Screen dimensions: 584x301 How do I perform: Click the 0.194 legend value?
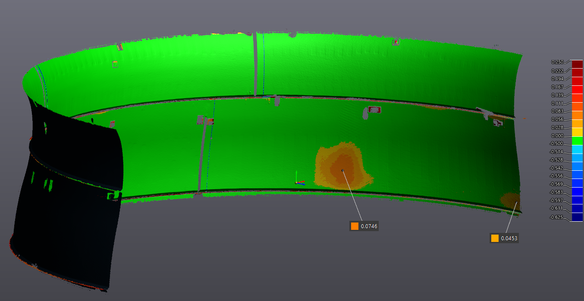(x=557, y=78)
